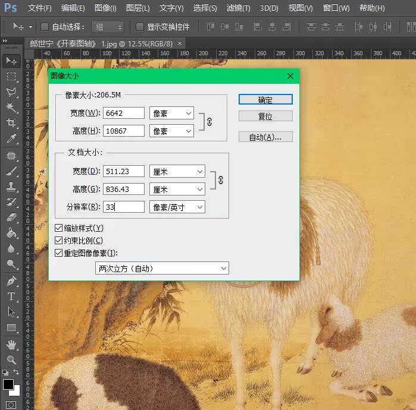
Task: Open Move tool preset picker arrow
Action: click(x=31, y=27)
